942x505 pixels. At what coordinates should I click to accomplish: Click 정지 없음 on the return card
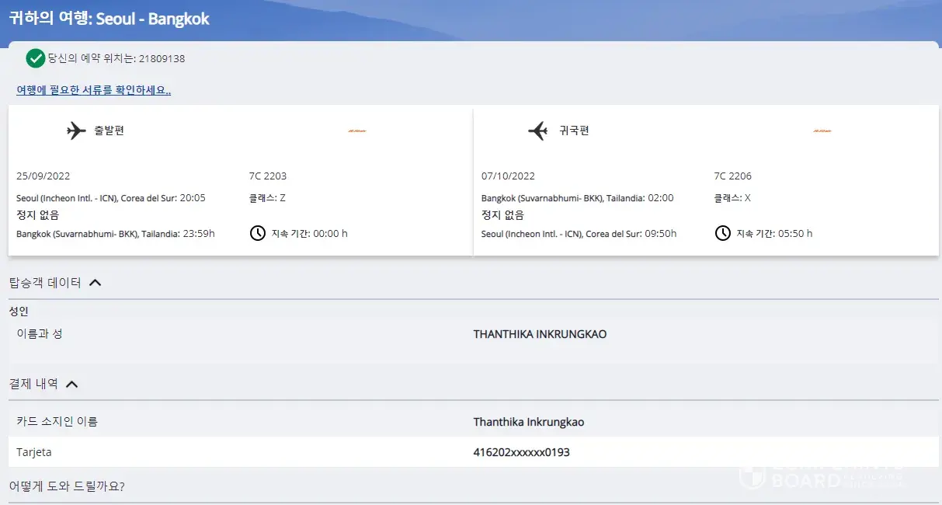click(x=502, y=215)
